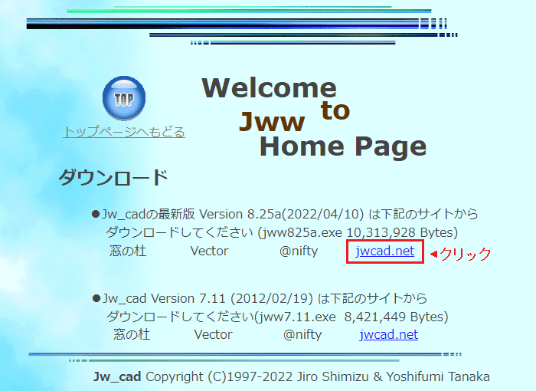The image size is (536, 391).
Task: Click the Version 7.11 (2012/02/19) line
Action: (x=260, y=298)
